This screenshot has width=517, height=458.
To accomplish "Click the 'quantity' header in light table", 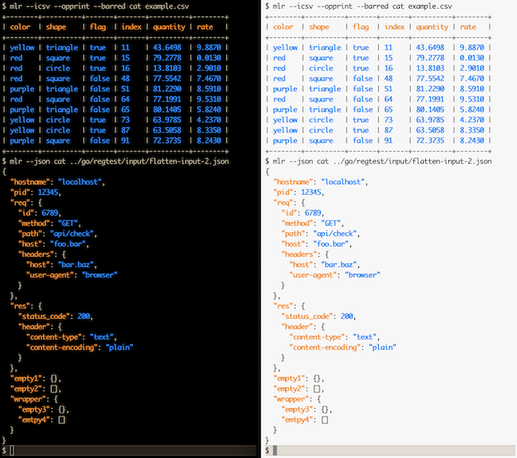I will pos(432,27).
